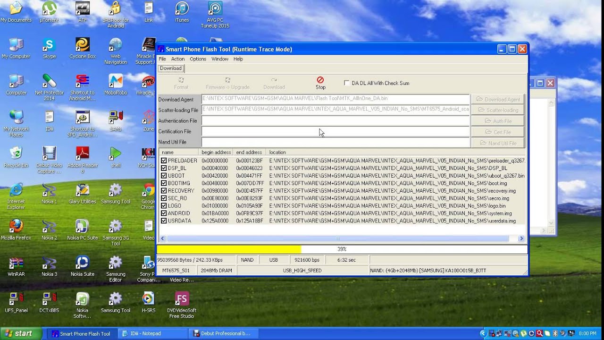
Task: Toggle the SEC_RO partition checkbox
Action: coord(164,198)
